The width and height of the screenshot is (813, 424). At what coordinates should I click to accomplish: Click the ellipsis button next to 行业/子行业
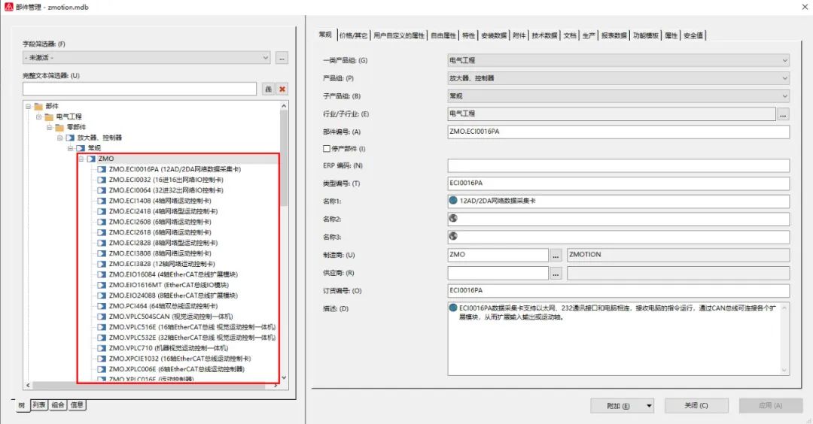[x=783, y=114]
